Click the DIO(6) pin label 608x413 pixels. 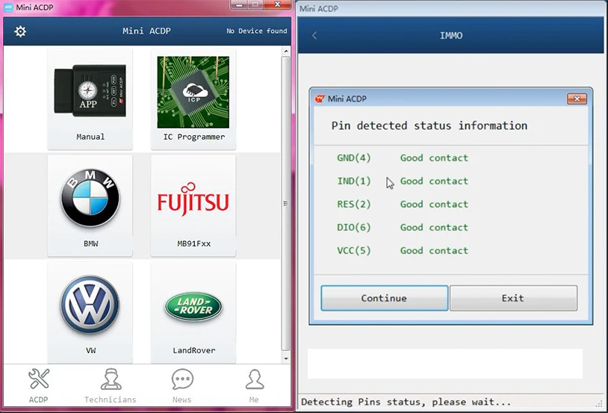[x=353, y=228]
